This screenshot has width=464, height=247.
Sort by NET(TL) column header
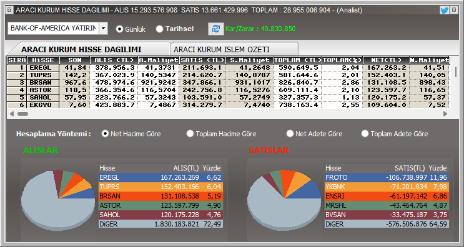[386, 60]
